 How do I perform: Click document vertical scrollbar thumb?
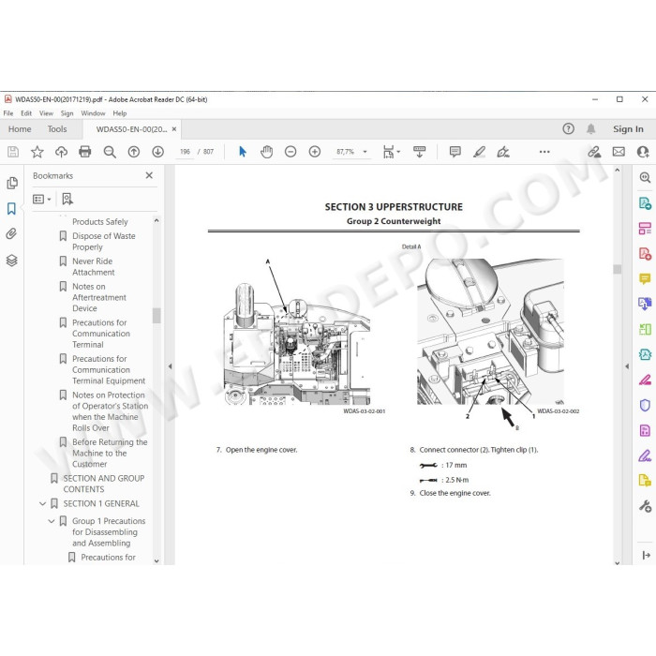(x=617, y=269)
